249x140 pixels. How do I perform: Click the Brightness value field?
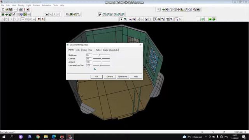[89, 55]
